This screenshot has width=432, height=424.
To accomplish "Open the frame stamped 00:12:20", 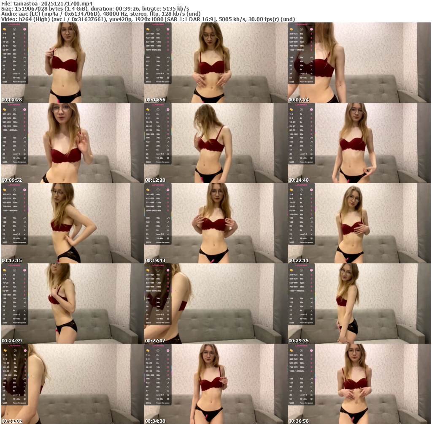I will [216, 143].
